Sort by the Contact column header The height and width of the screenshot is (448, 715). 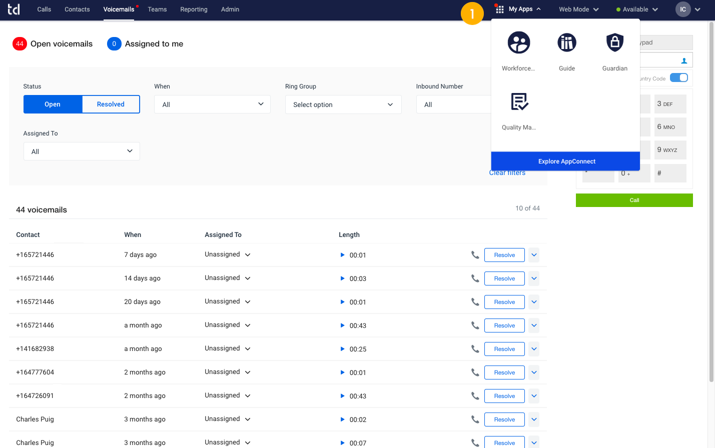(28, 234)
